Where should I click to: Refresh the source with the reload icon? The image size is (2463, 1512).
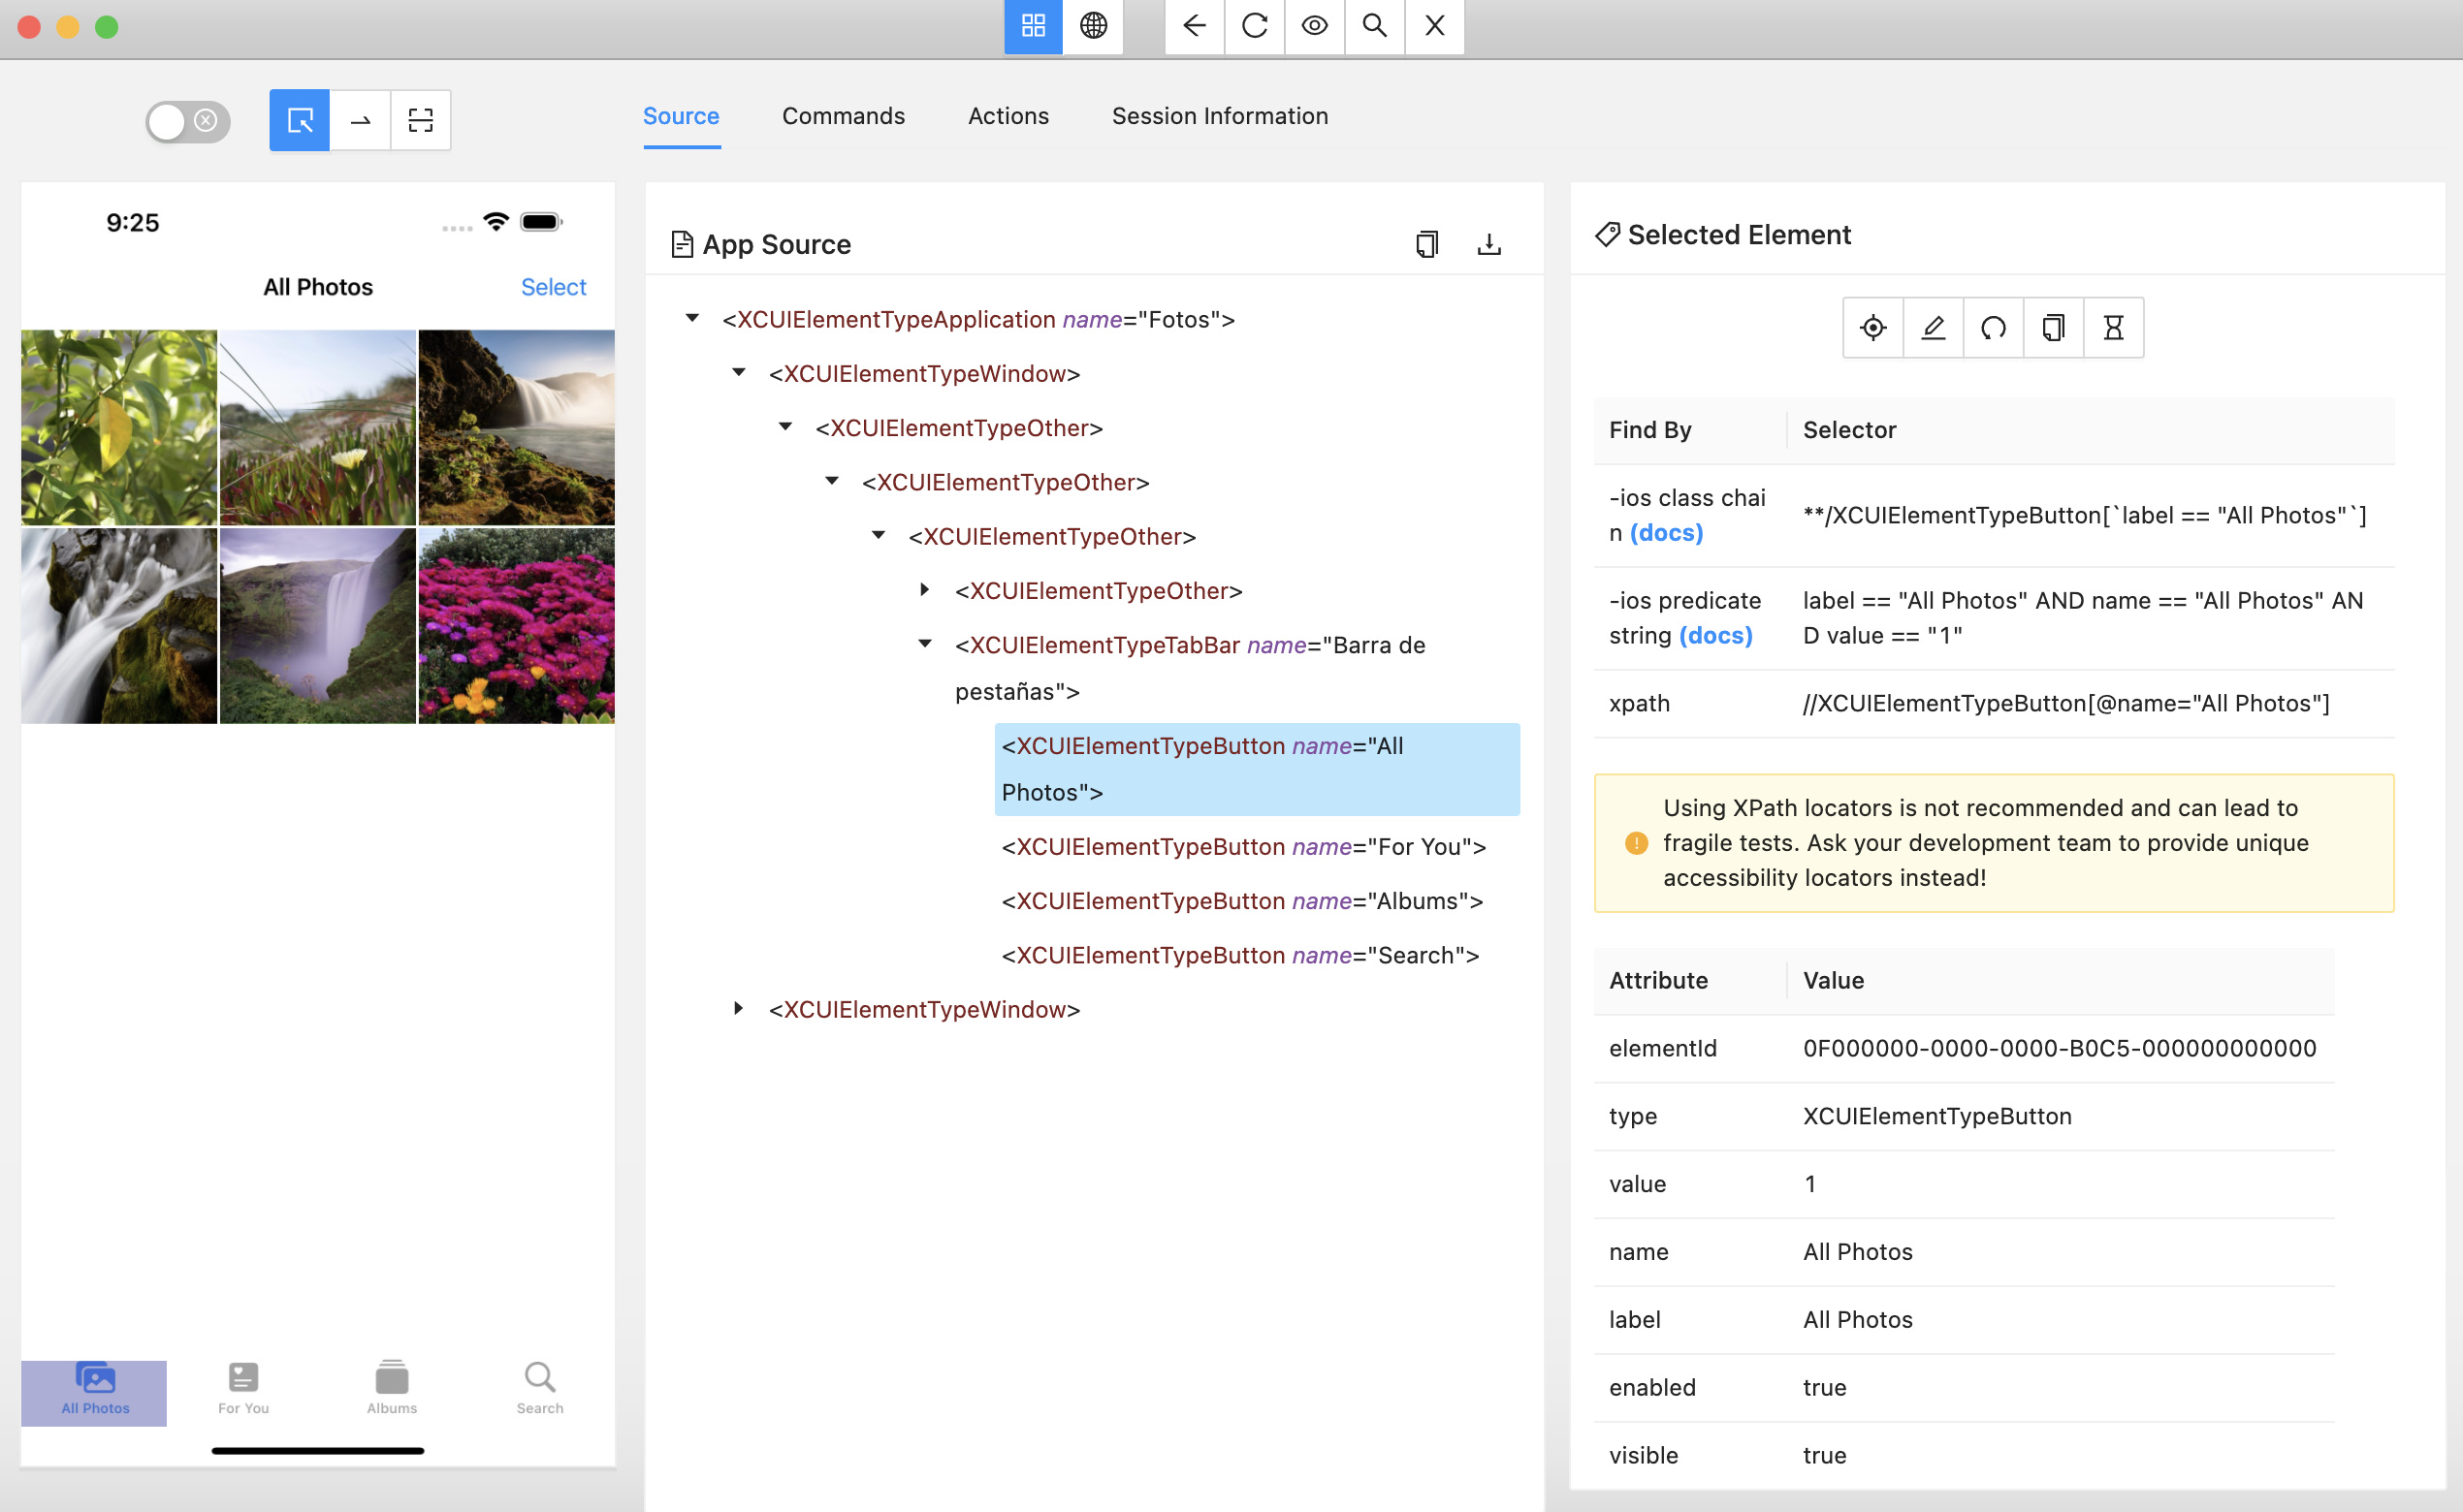pyautogui.click(x=1254, y=27)
